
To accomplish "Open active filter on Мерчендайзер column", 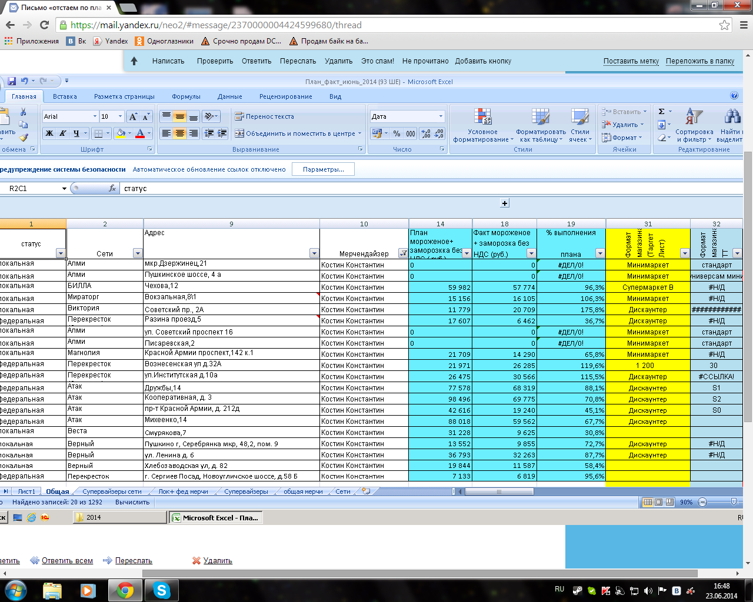I will coord(403,253).
